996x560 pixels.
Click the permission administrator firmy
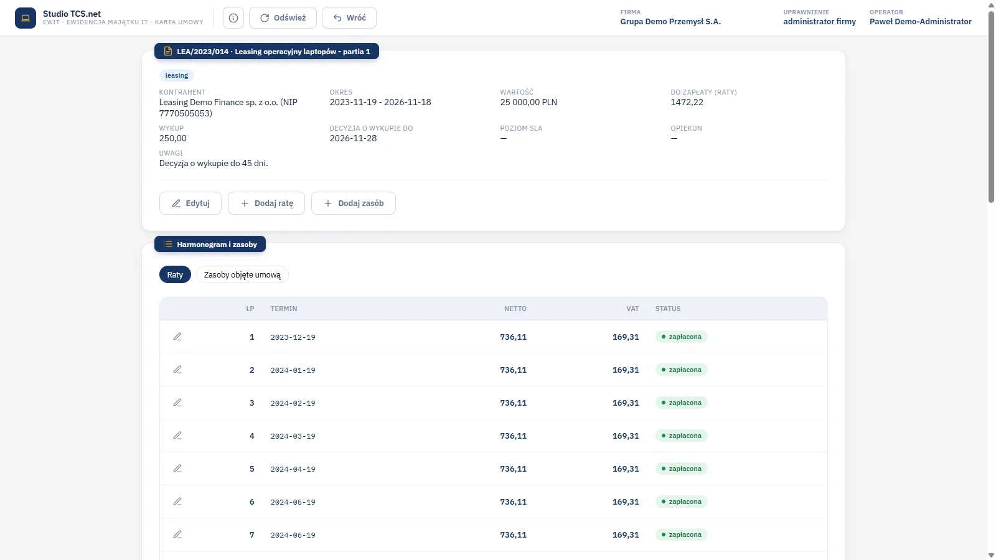819,22
